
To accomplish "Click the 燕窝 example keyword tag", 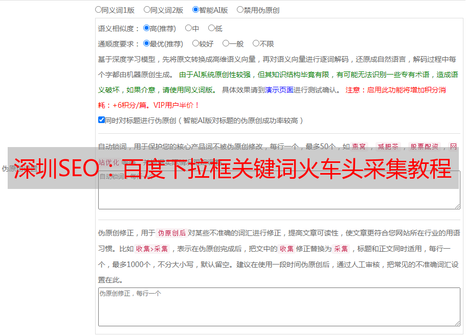I will 359,147.
